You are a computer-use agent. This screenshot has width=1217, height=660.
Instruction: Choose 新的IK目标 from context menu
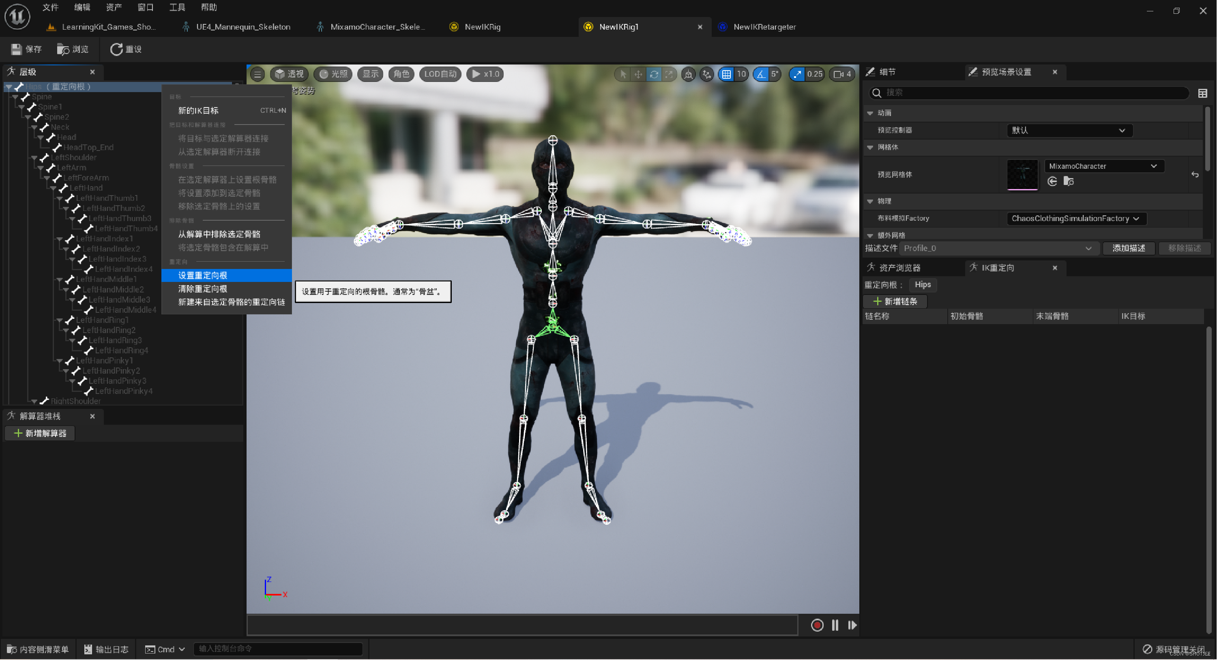(226, 111)
